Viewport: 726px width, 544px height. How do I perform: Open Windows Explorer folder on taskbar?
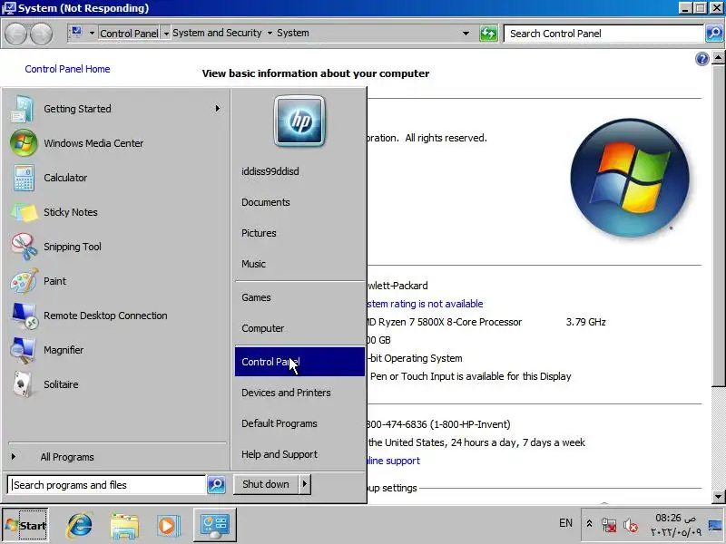(124, 526)
